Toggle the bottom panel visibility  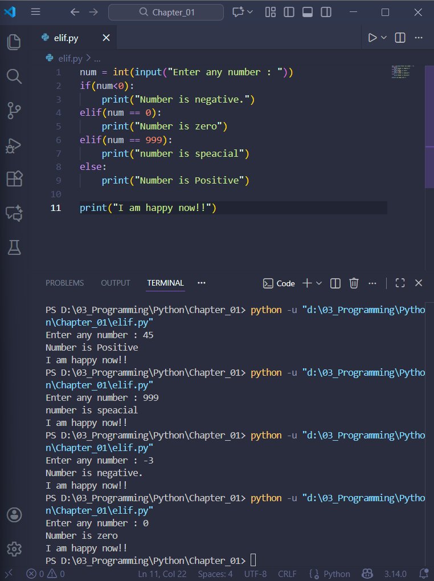[308, 12]
